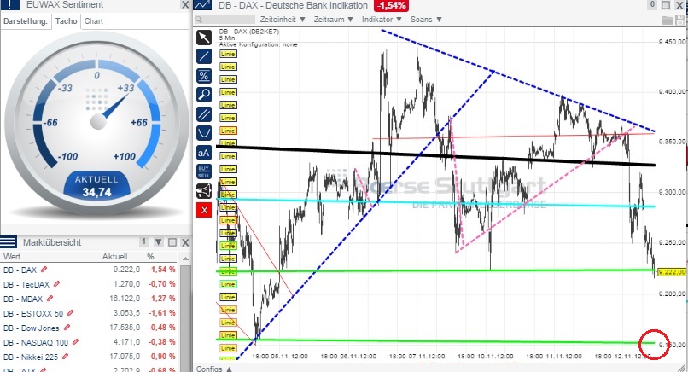Open Marktübersicht dropdown arrow menu
The width and height of the screenshot is (688, 372).
click(x=159, y=242)
